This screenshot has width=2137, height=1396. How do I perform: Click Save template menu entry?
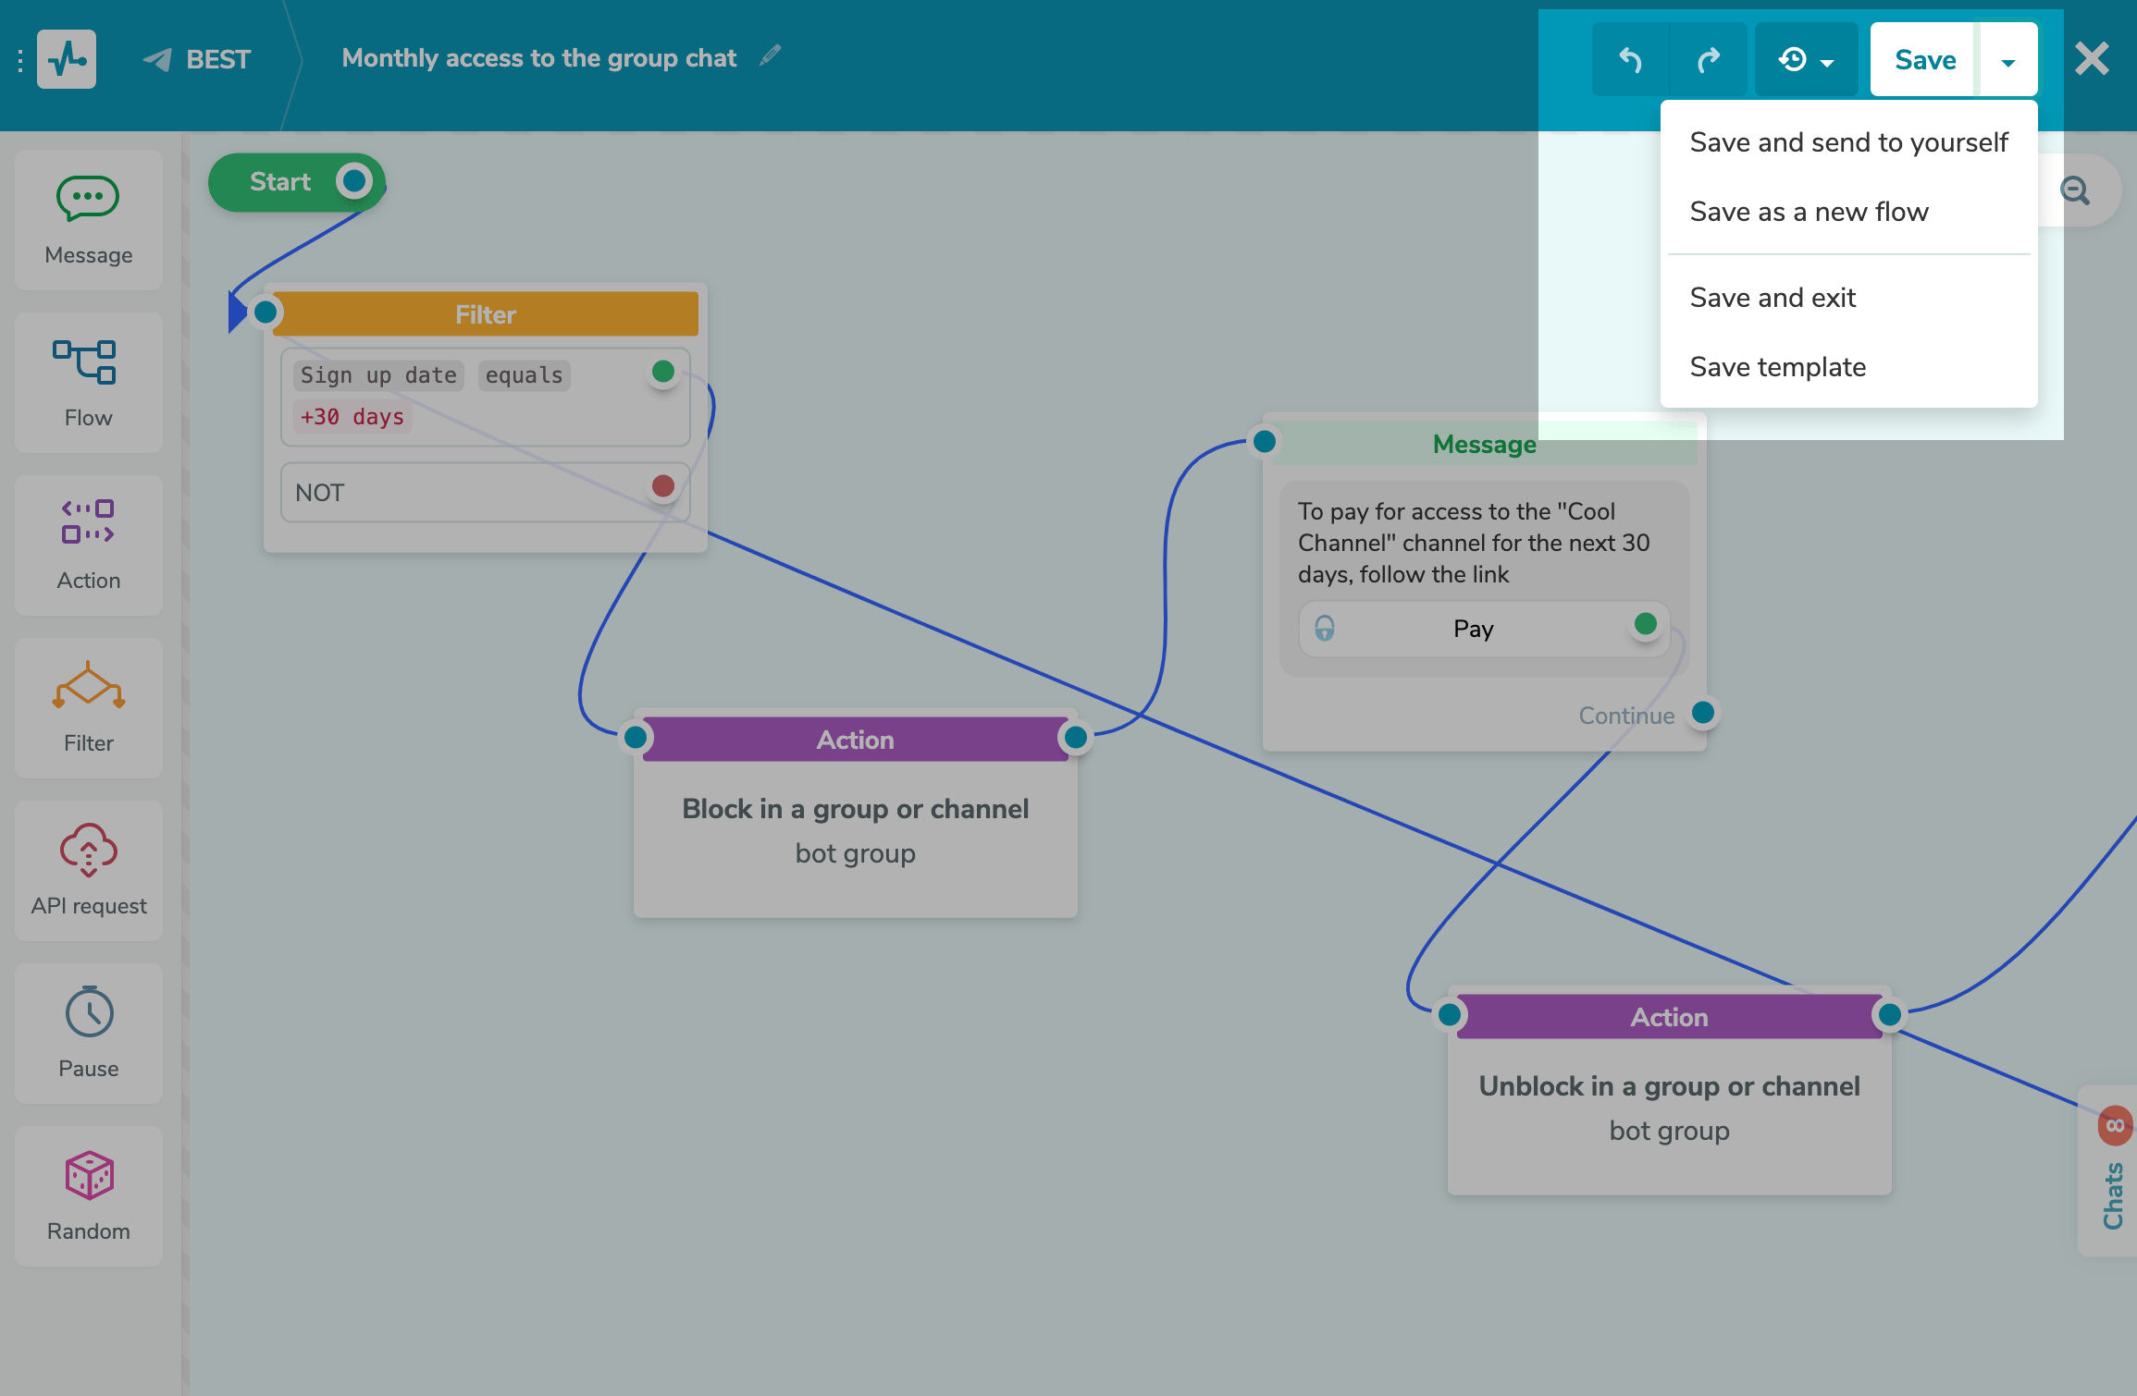(1777, 367)
